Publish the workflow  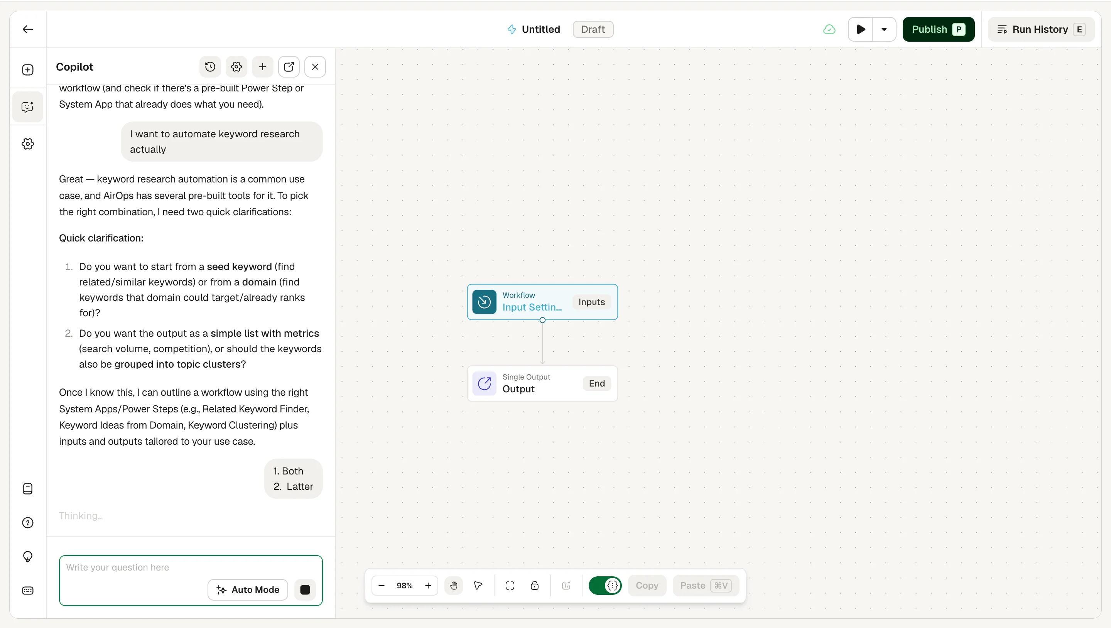tap(939, 29)
